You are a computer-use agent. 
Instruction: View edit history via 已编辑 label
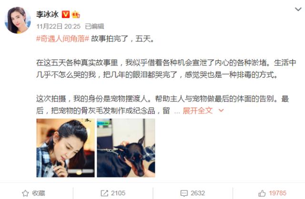[94, 26]
